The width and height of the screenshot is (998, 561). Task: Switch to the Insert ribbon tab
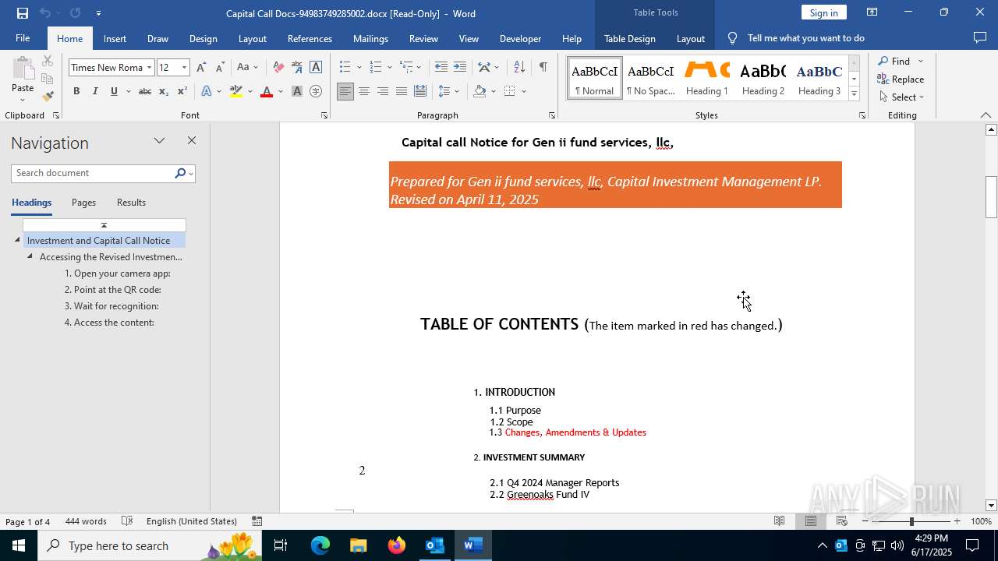click(115, 38)
